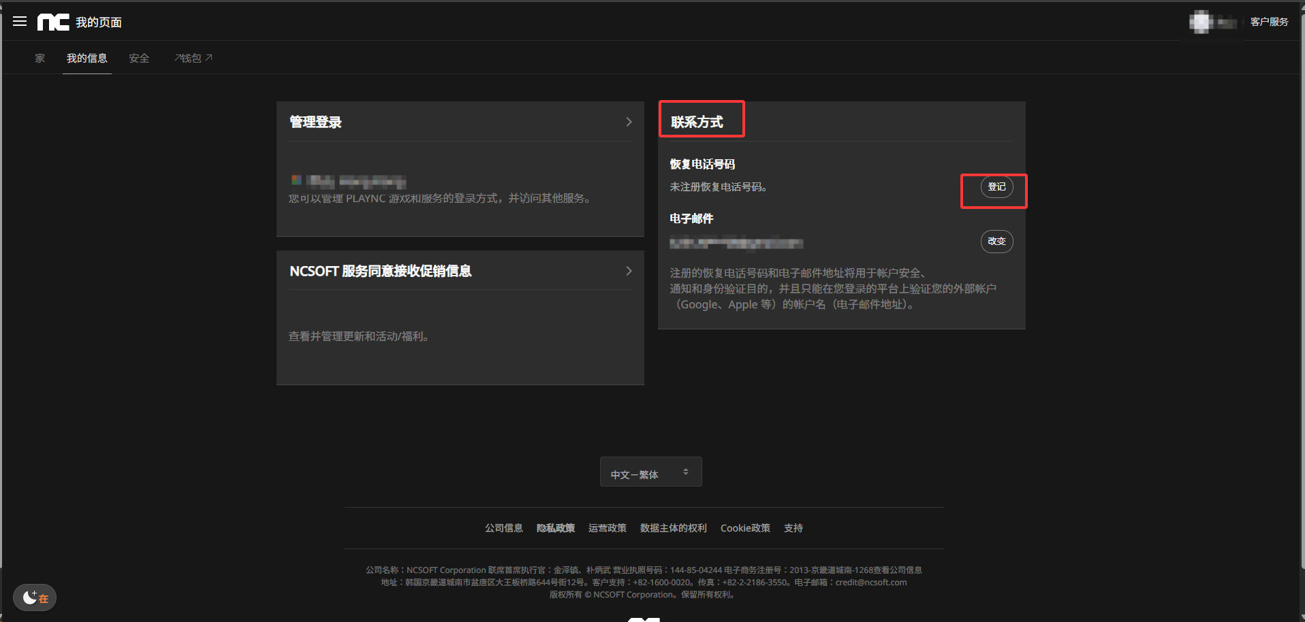Expand the 管理登录 chevron arrow

point(629,122)
